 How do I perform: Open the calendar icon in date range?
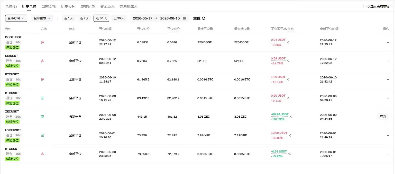[185, 18]
